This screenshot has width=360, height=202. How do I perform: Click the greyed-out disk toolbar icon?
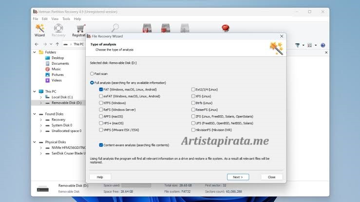point(185,28)
